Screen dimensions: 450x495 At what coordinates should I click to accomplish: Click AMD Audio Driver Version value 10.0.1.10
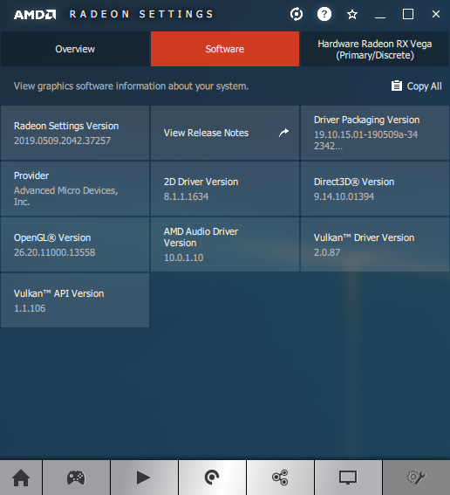pos(183,258)
